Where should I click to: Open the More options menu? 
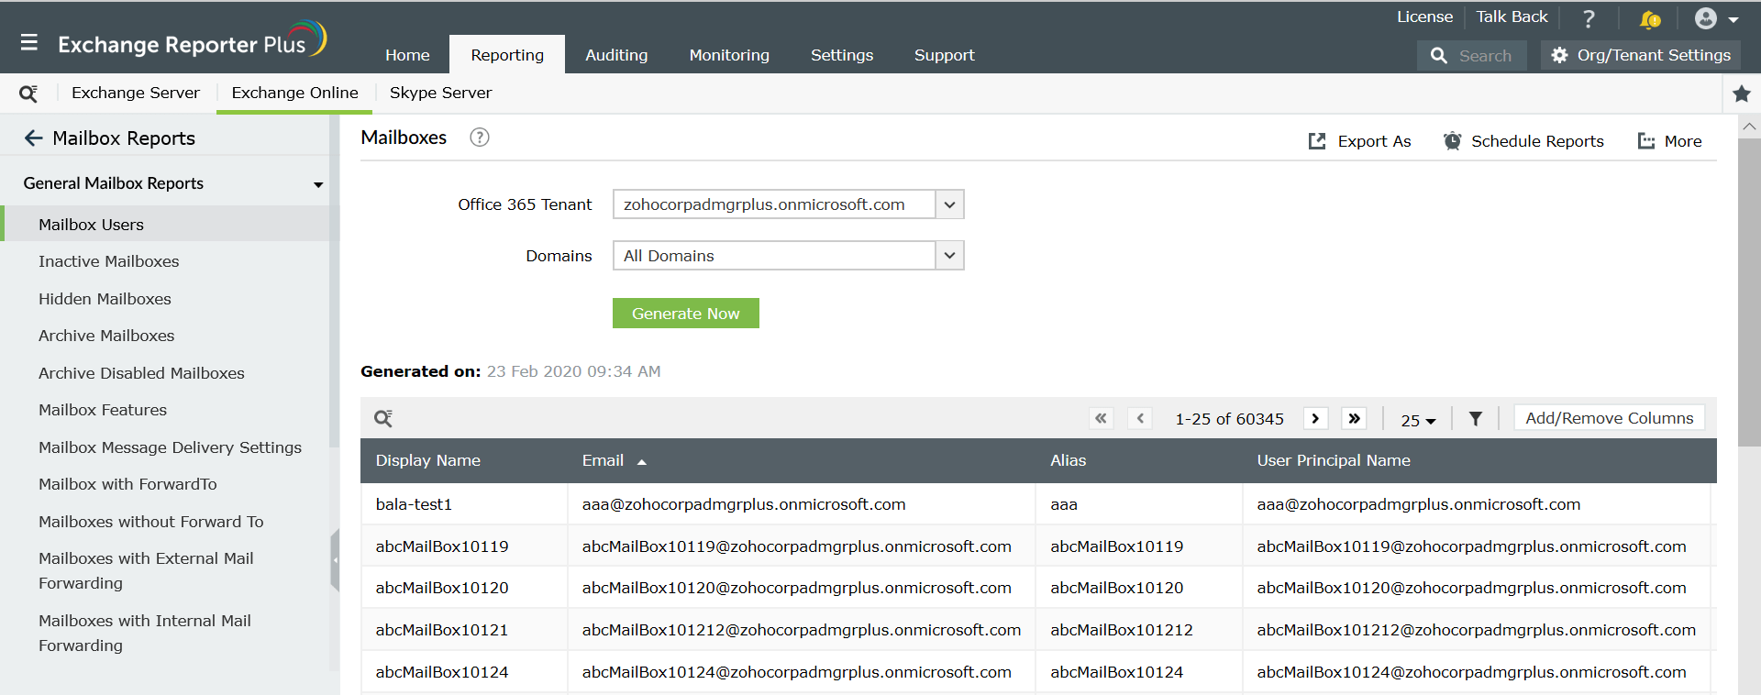(1669, 141)
